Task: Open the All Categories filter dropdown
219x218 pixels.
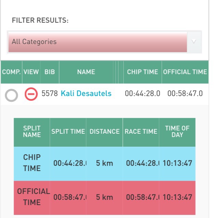Action: pos(98,42)
